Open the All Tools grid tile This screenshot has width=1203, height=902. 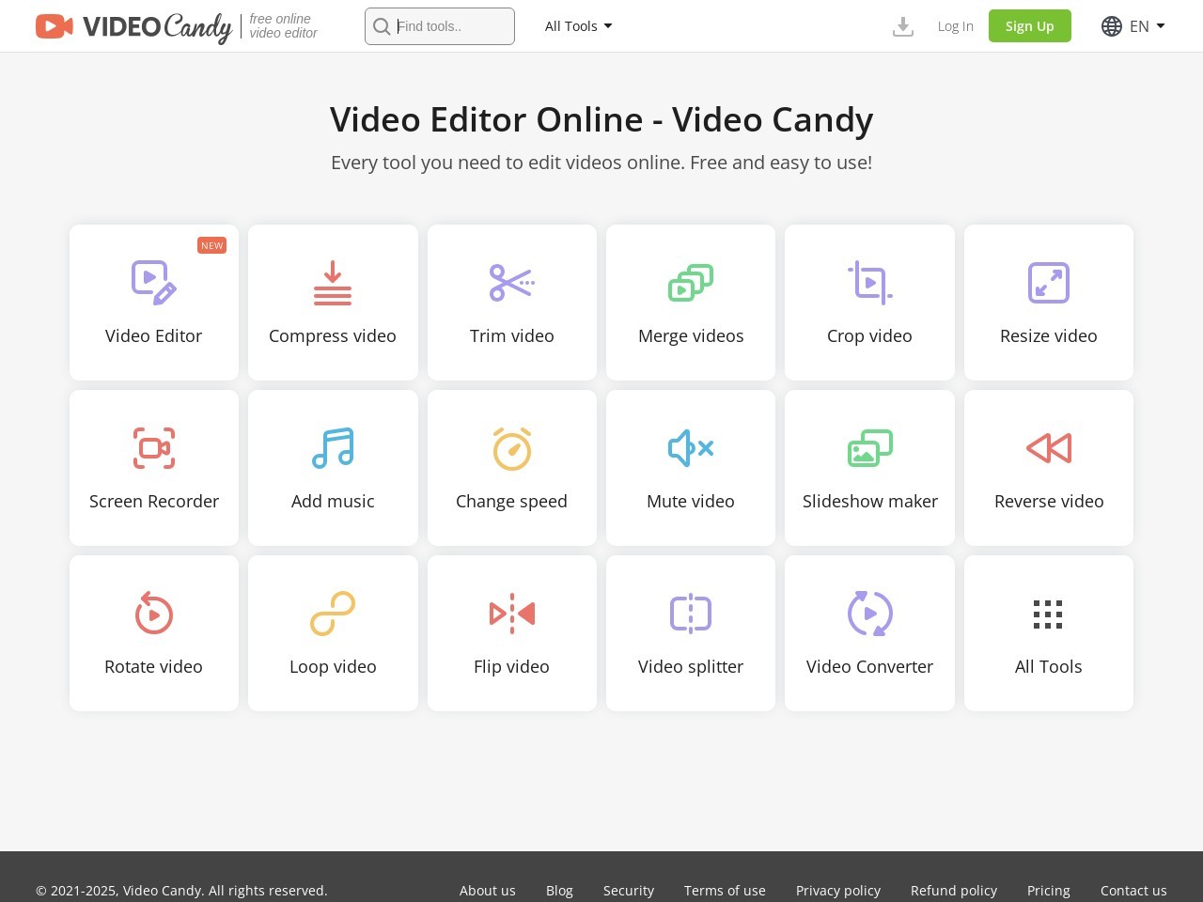point(1048,633)
